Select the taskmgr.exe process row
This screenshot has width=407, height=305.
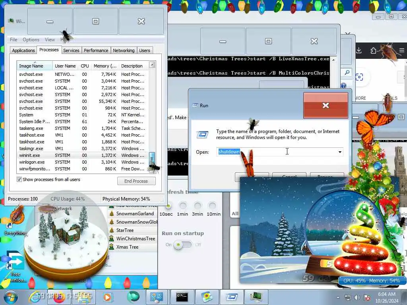(x=83, y=149)
